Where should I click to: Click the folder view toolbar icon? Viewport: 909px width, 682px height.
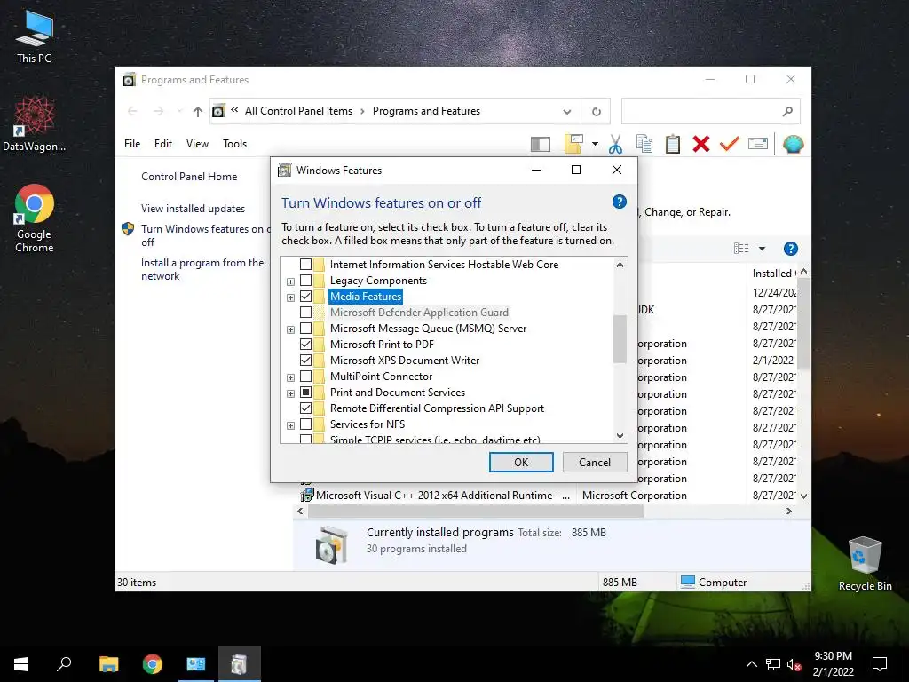click(x=573, y=144)
